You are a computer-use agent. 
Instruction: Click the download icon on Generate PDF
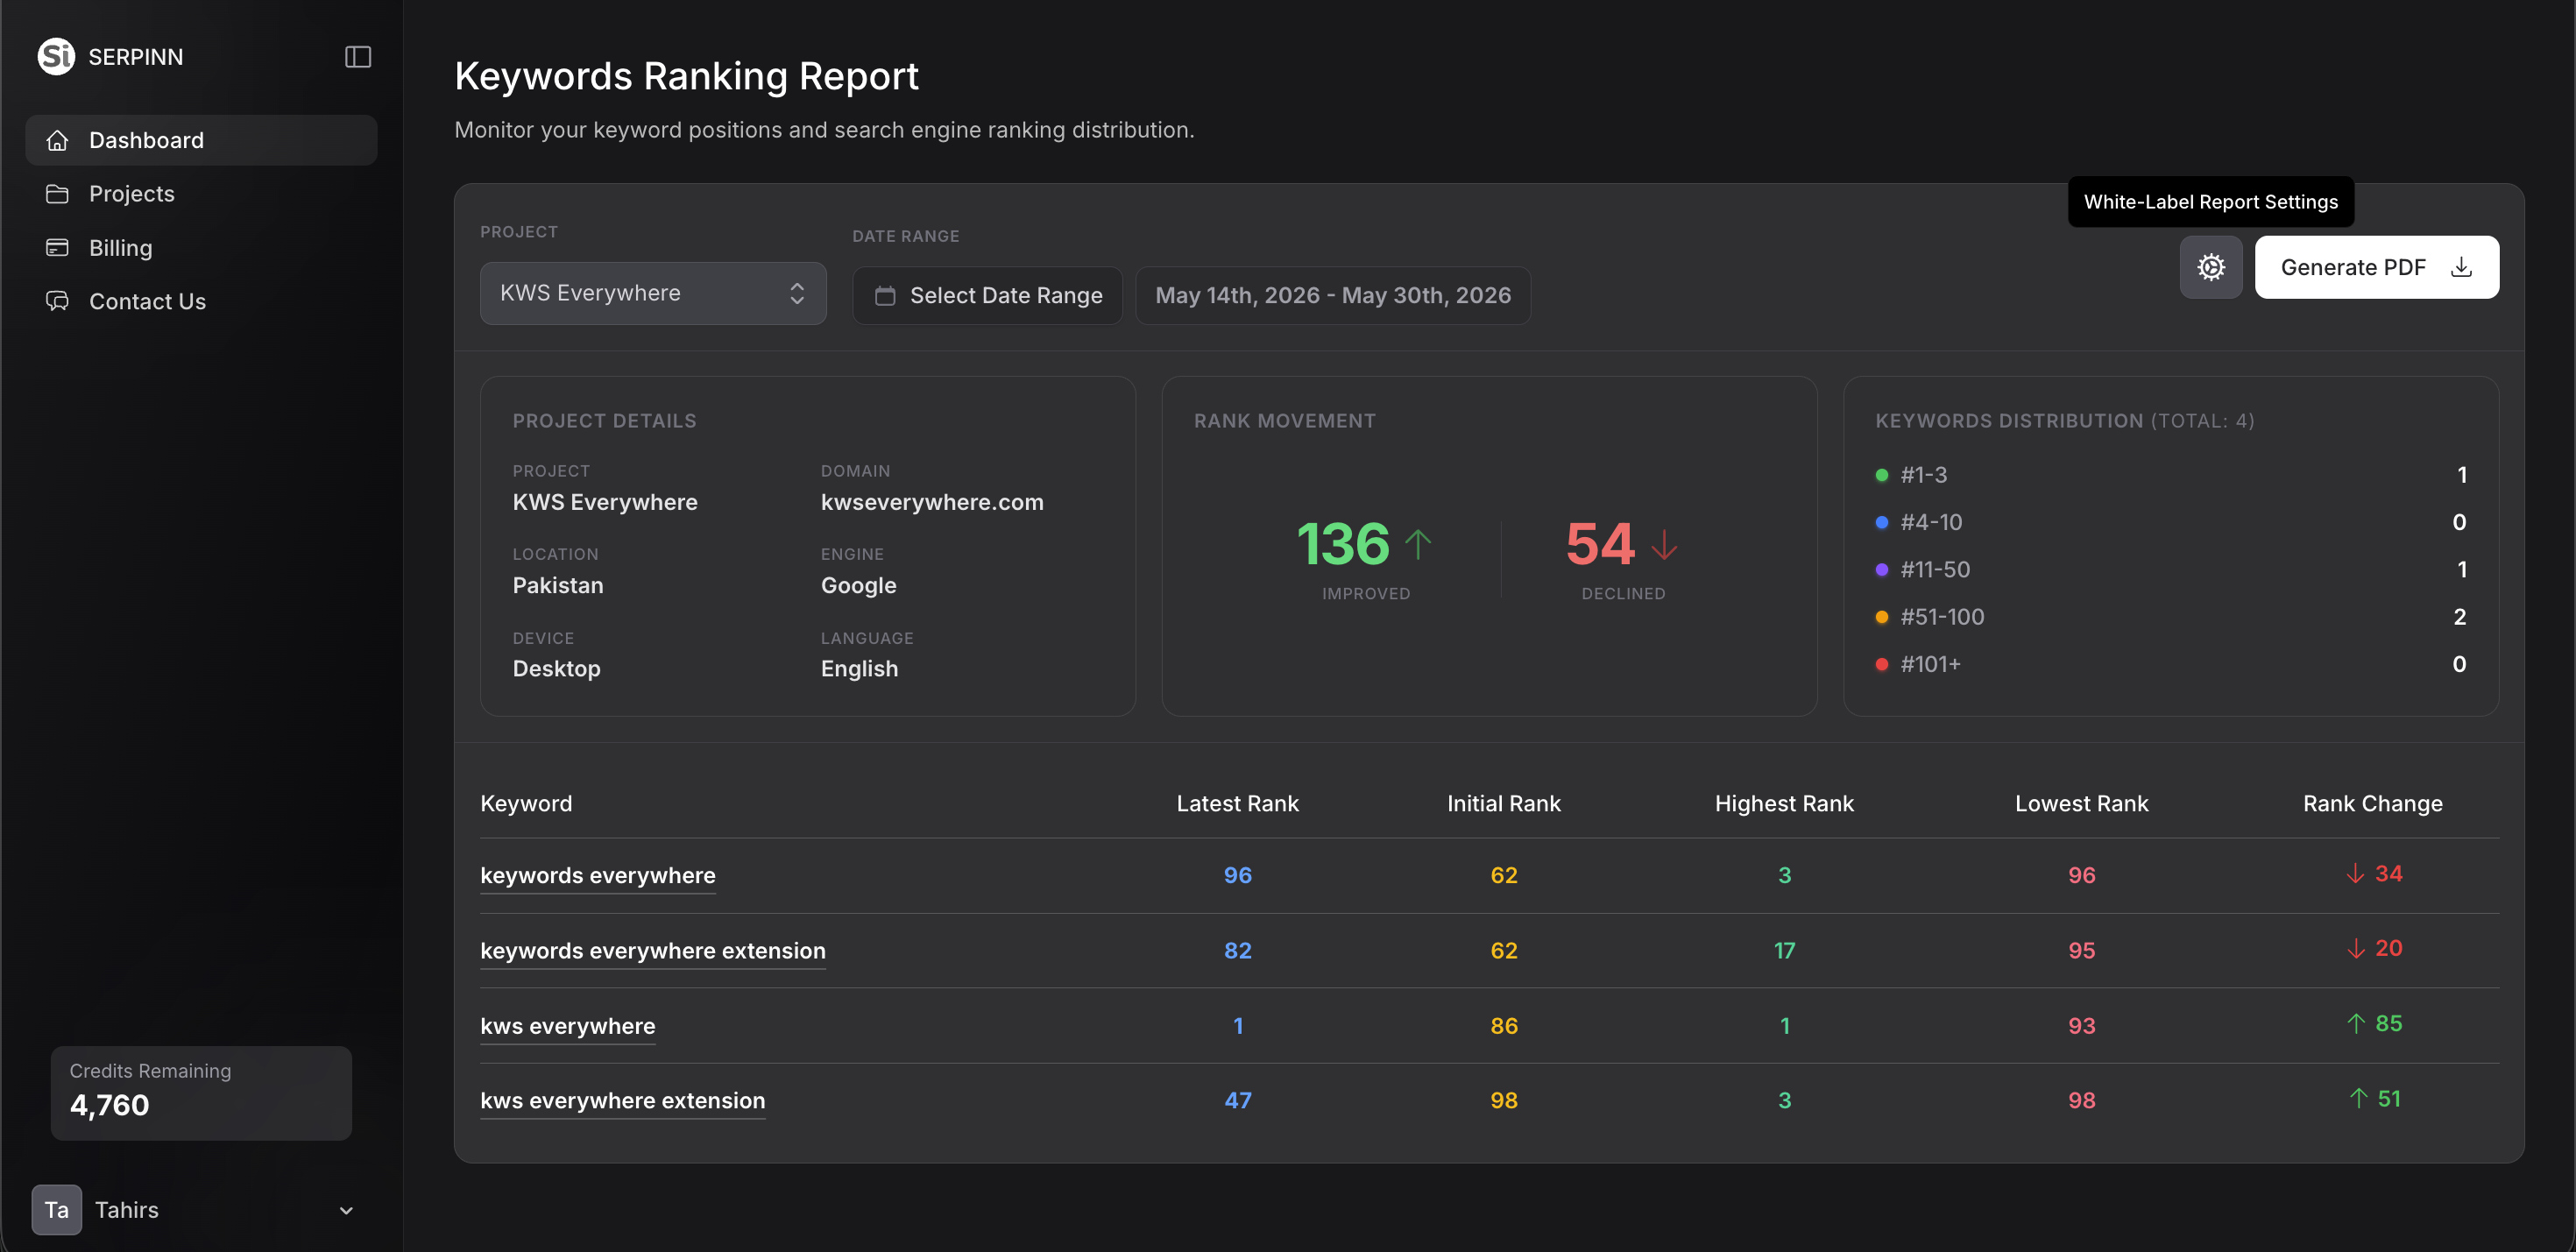pos(2462,267)
